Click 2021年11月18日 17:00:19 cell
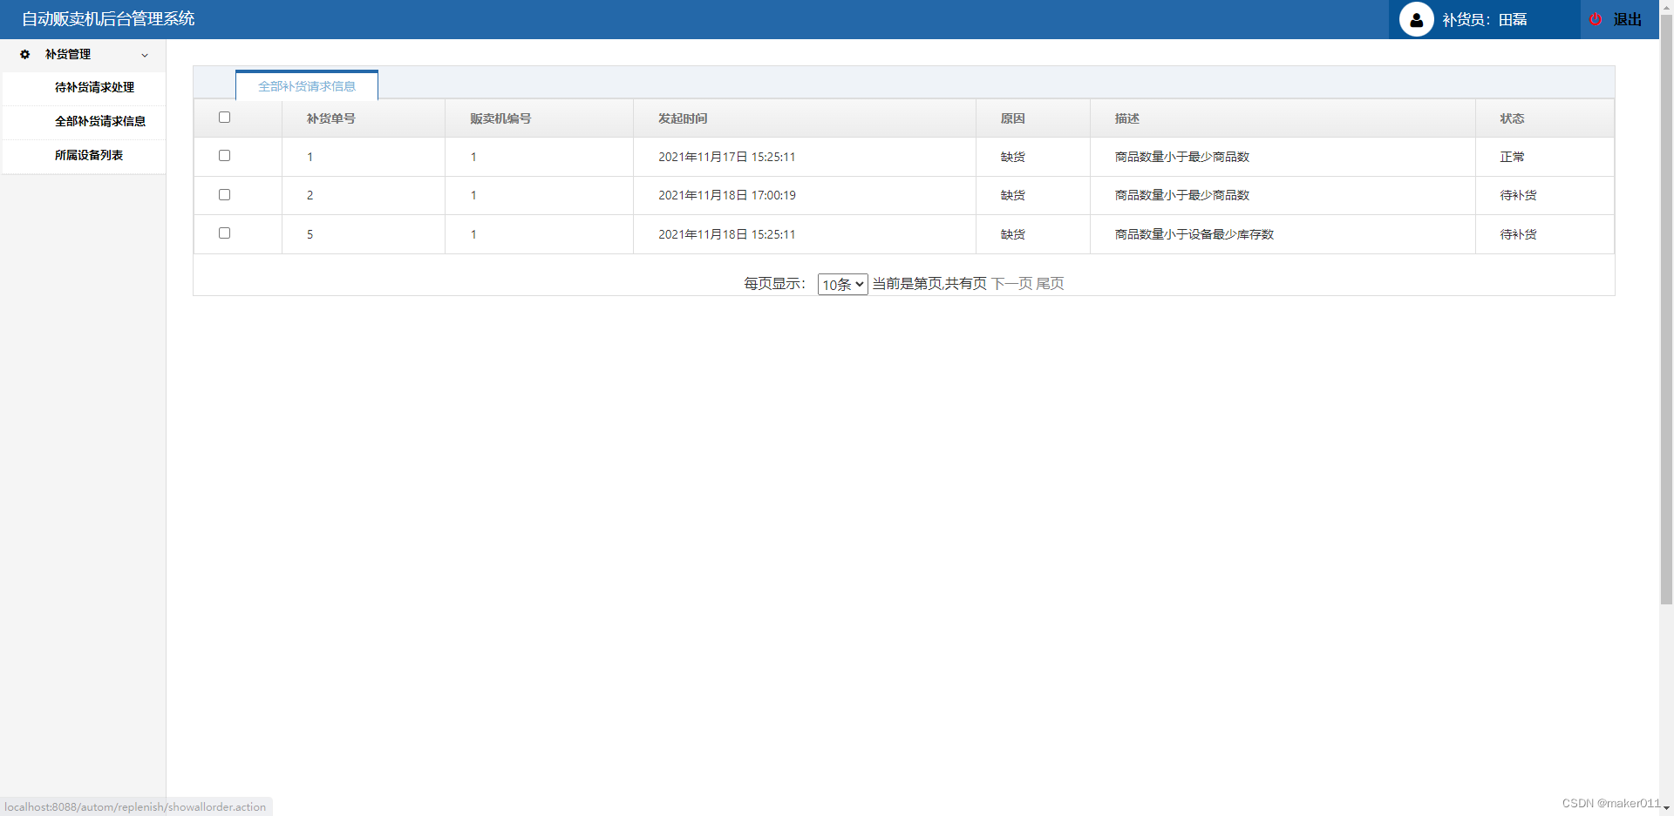Screen dimensions: 1674x816 [726, 195]
